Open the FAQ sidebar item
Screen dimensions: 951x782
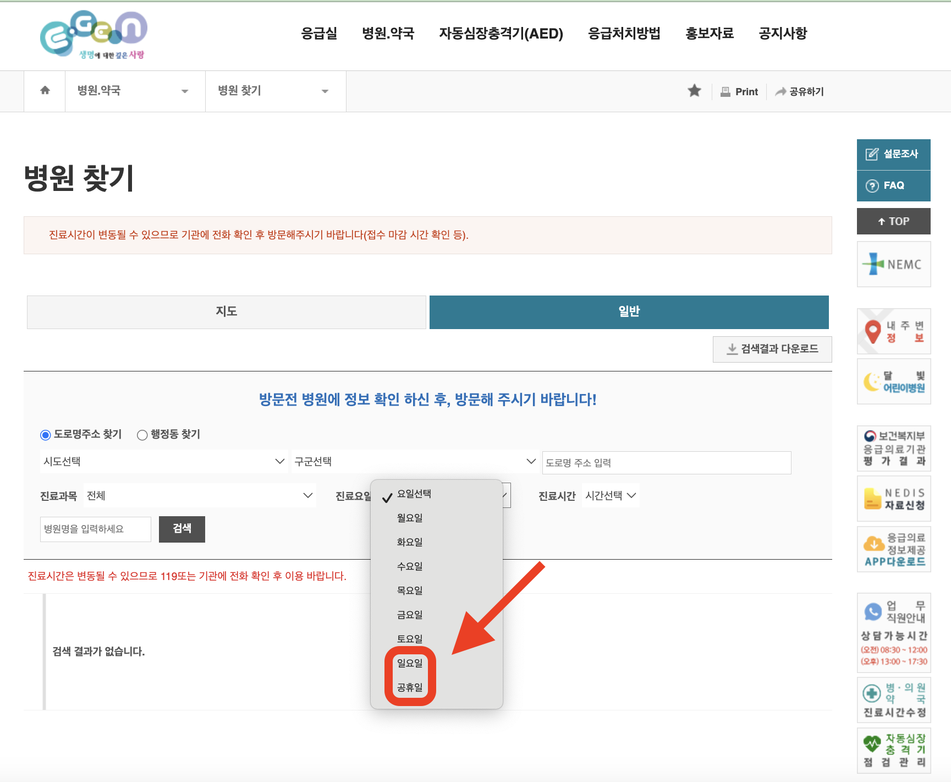click(x=893, y=185)
